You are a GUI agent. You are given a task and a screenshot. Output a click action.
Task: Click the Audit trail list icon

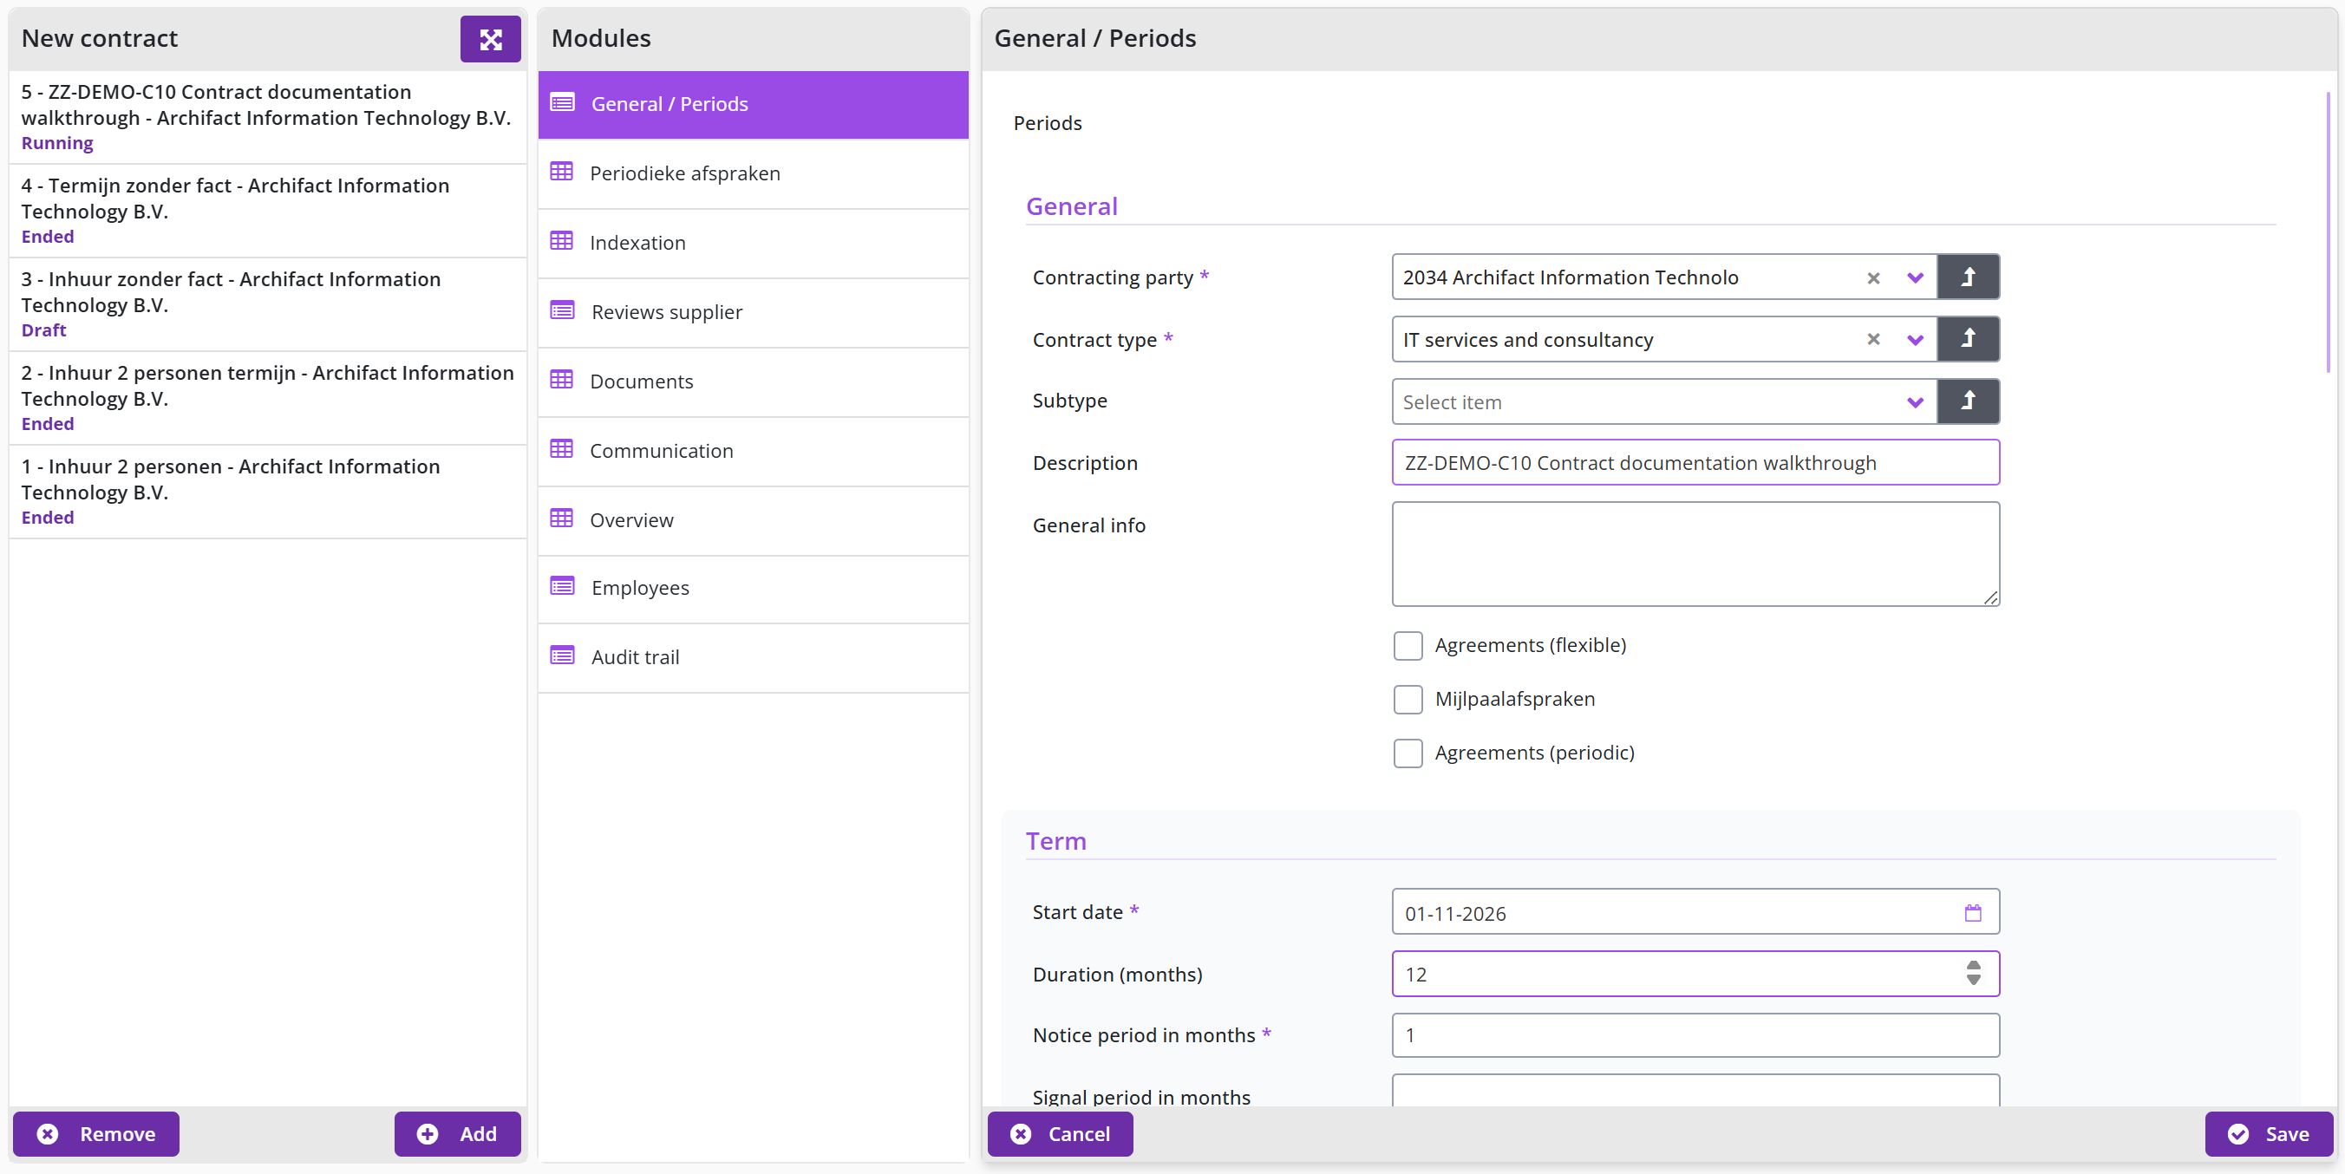point(563,655)
